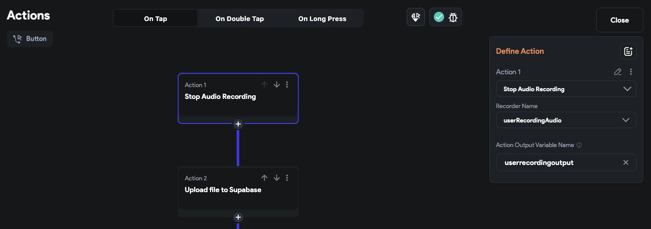This screenshot has width=651, height=229.
Task: Clear the userrecordingoutput variable name
Action: click(x=626, y=162)
